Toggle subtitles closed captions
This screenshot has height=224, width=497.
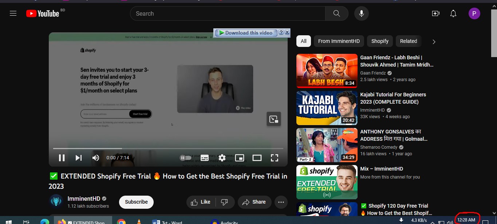(205, 158)
